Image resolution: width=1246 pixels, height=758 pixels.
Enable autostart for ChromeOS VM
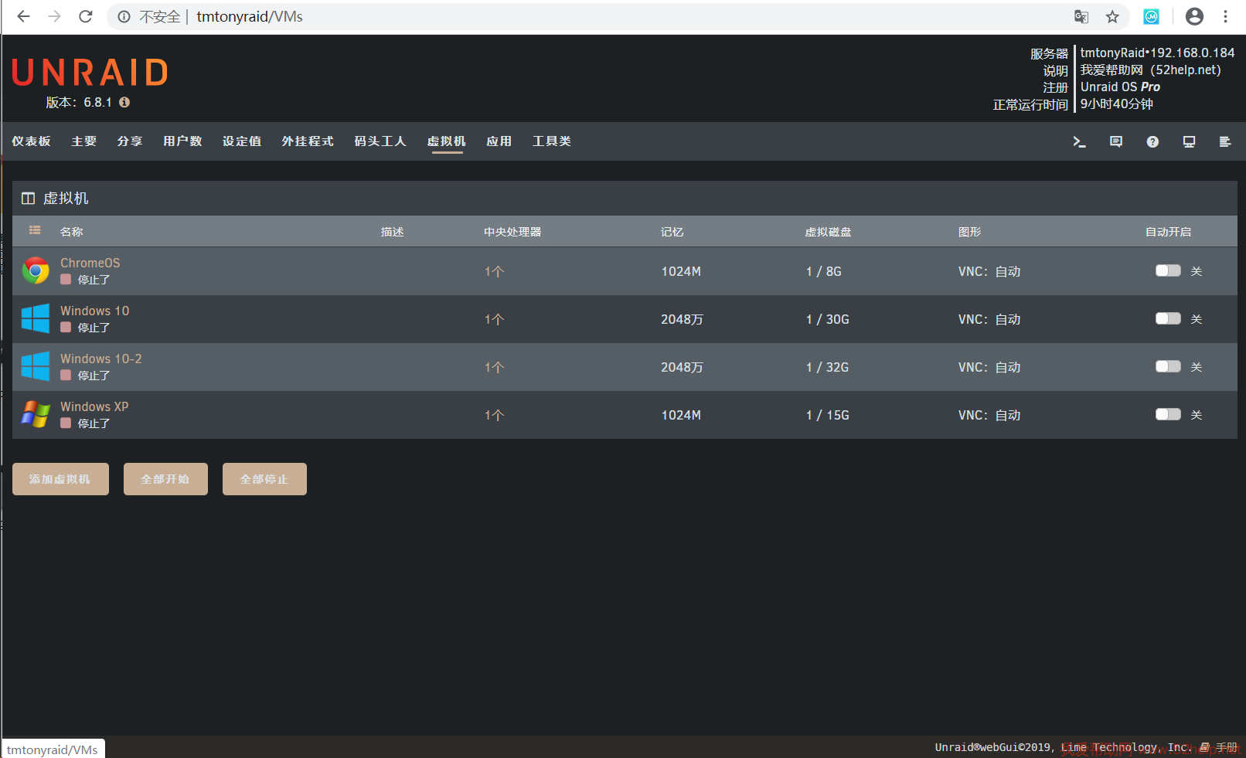point(1167,270)
